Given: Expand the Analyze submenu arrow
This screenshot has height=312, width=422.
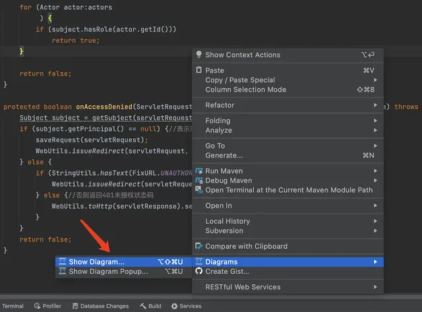Looking at the screenshot, I should (x=375, y=130).
